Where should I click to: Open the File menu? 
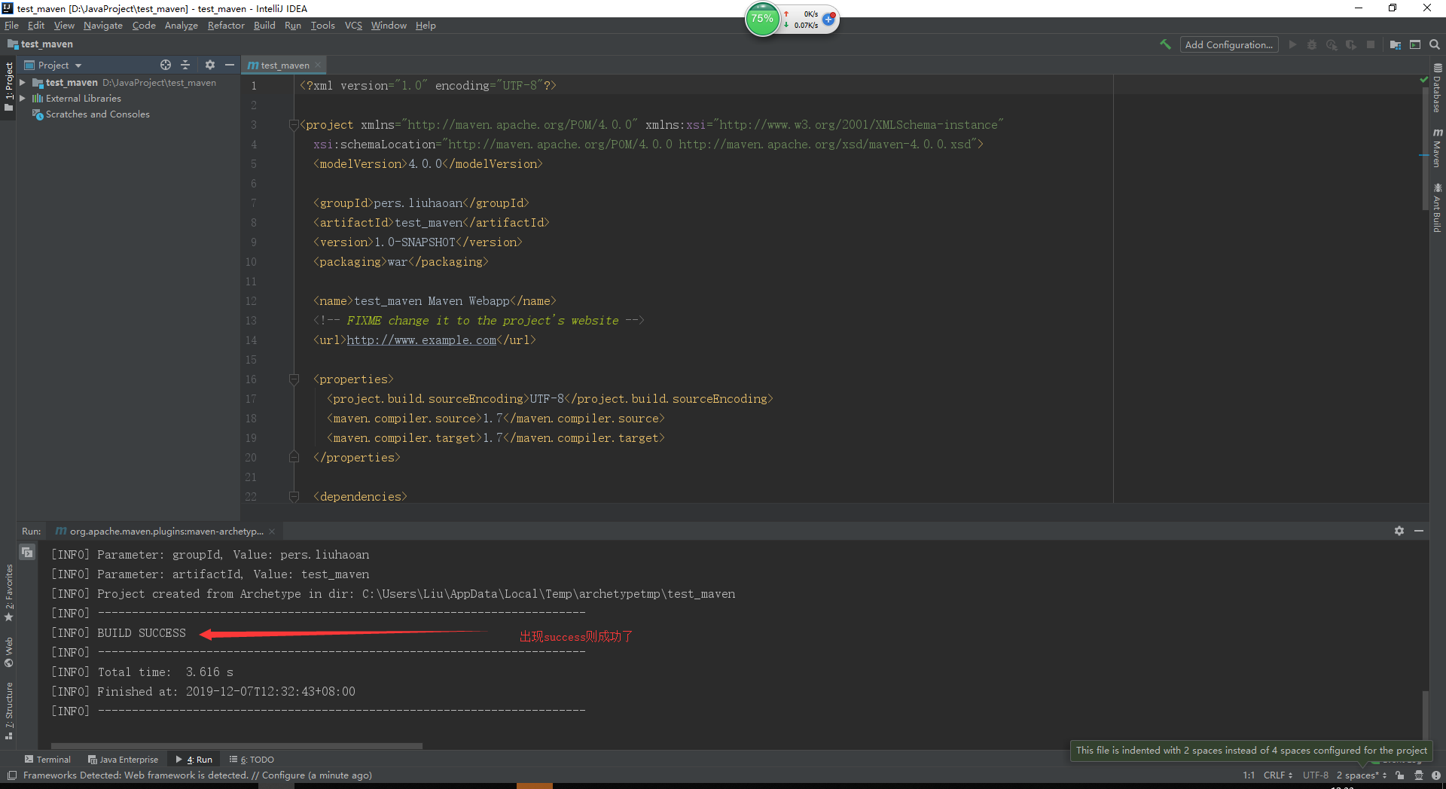point(11,26)
